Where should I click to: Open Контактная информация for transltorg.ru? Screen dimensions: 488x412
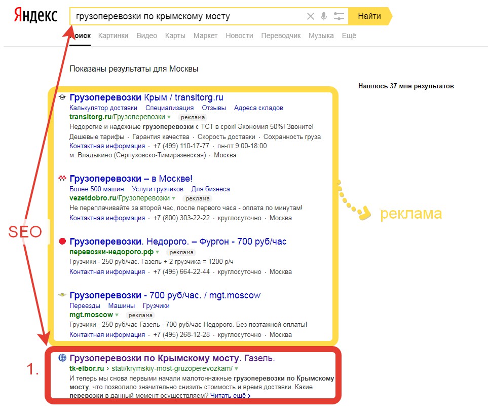(107, 146)
